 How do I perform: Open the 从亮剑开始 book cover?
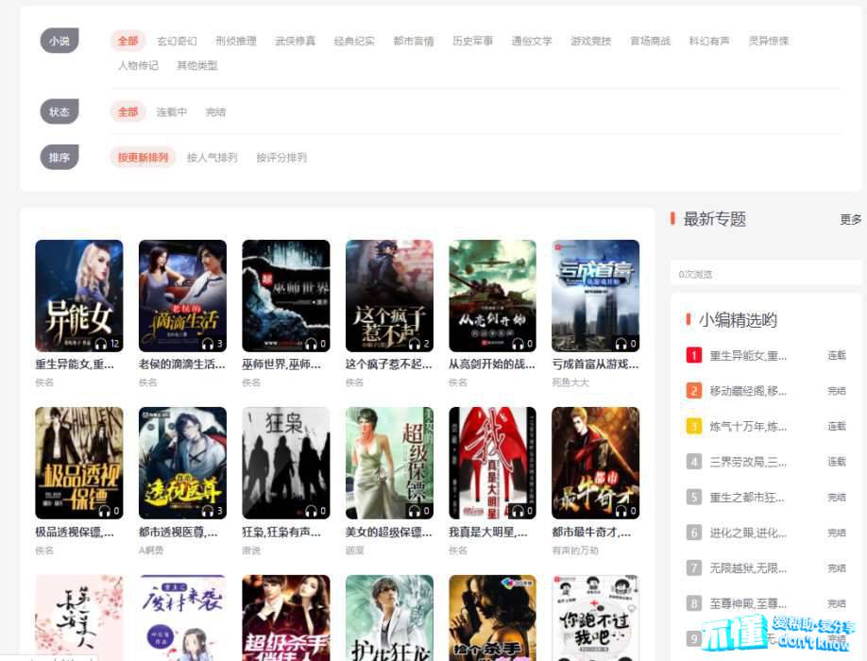pyautogui.click(x=493, y=296)
